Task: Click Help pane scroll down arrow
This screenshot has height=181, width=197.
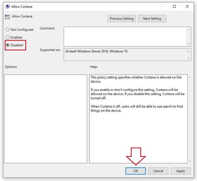Action: pos(190,161)
